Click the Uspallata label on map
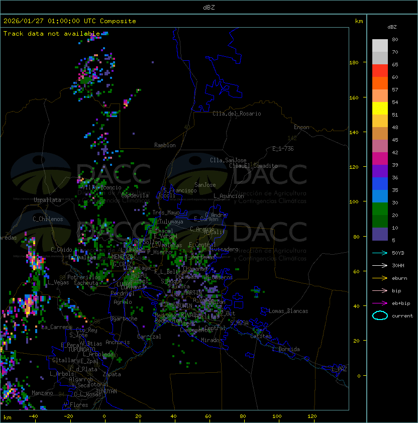The image size is (418, 423). 47,200
